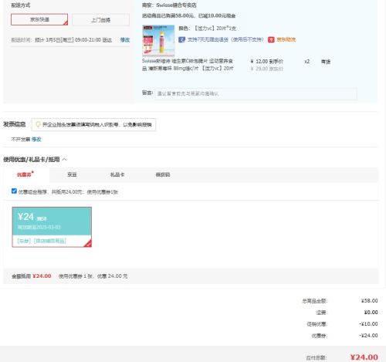Open the Swisse product thumbnail
The height and width of the screenshot is (362, 386).
[158, 40]
